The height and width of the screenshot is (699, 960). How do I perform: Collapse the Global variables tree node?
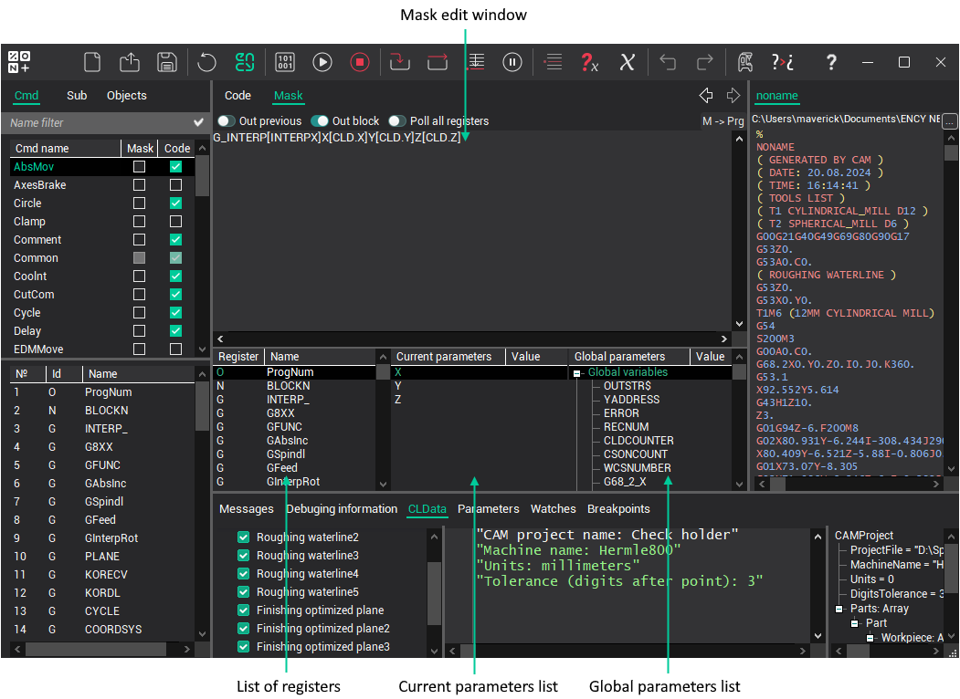tap(577, 373)
